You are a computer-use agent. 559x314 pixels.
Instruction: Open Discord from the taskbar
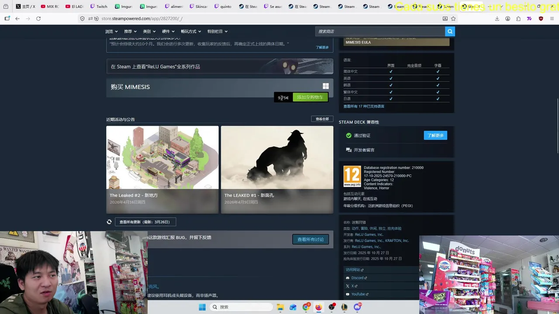(357, 307)
